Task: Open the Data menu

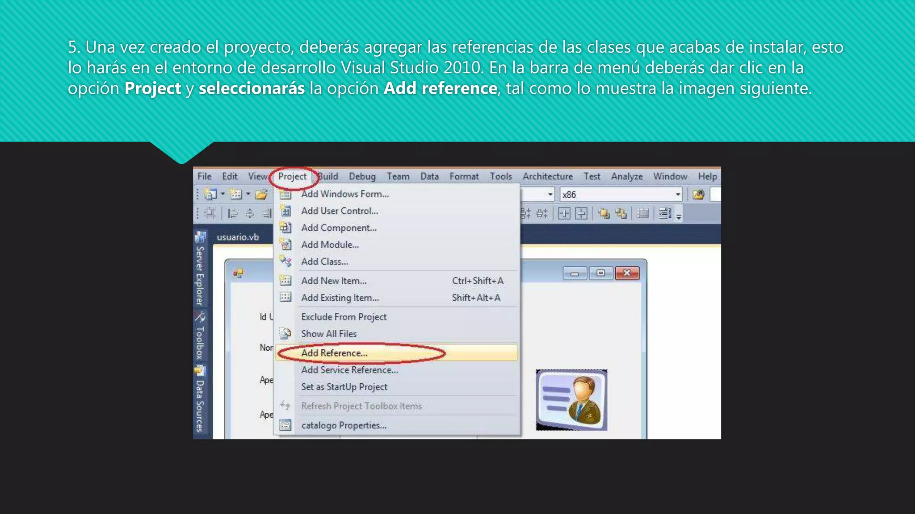Action: click(429, 176)
